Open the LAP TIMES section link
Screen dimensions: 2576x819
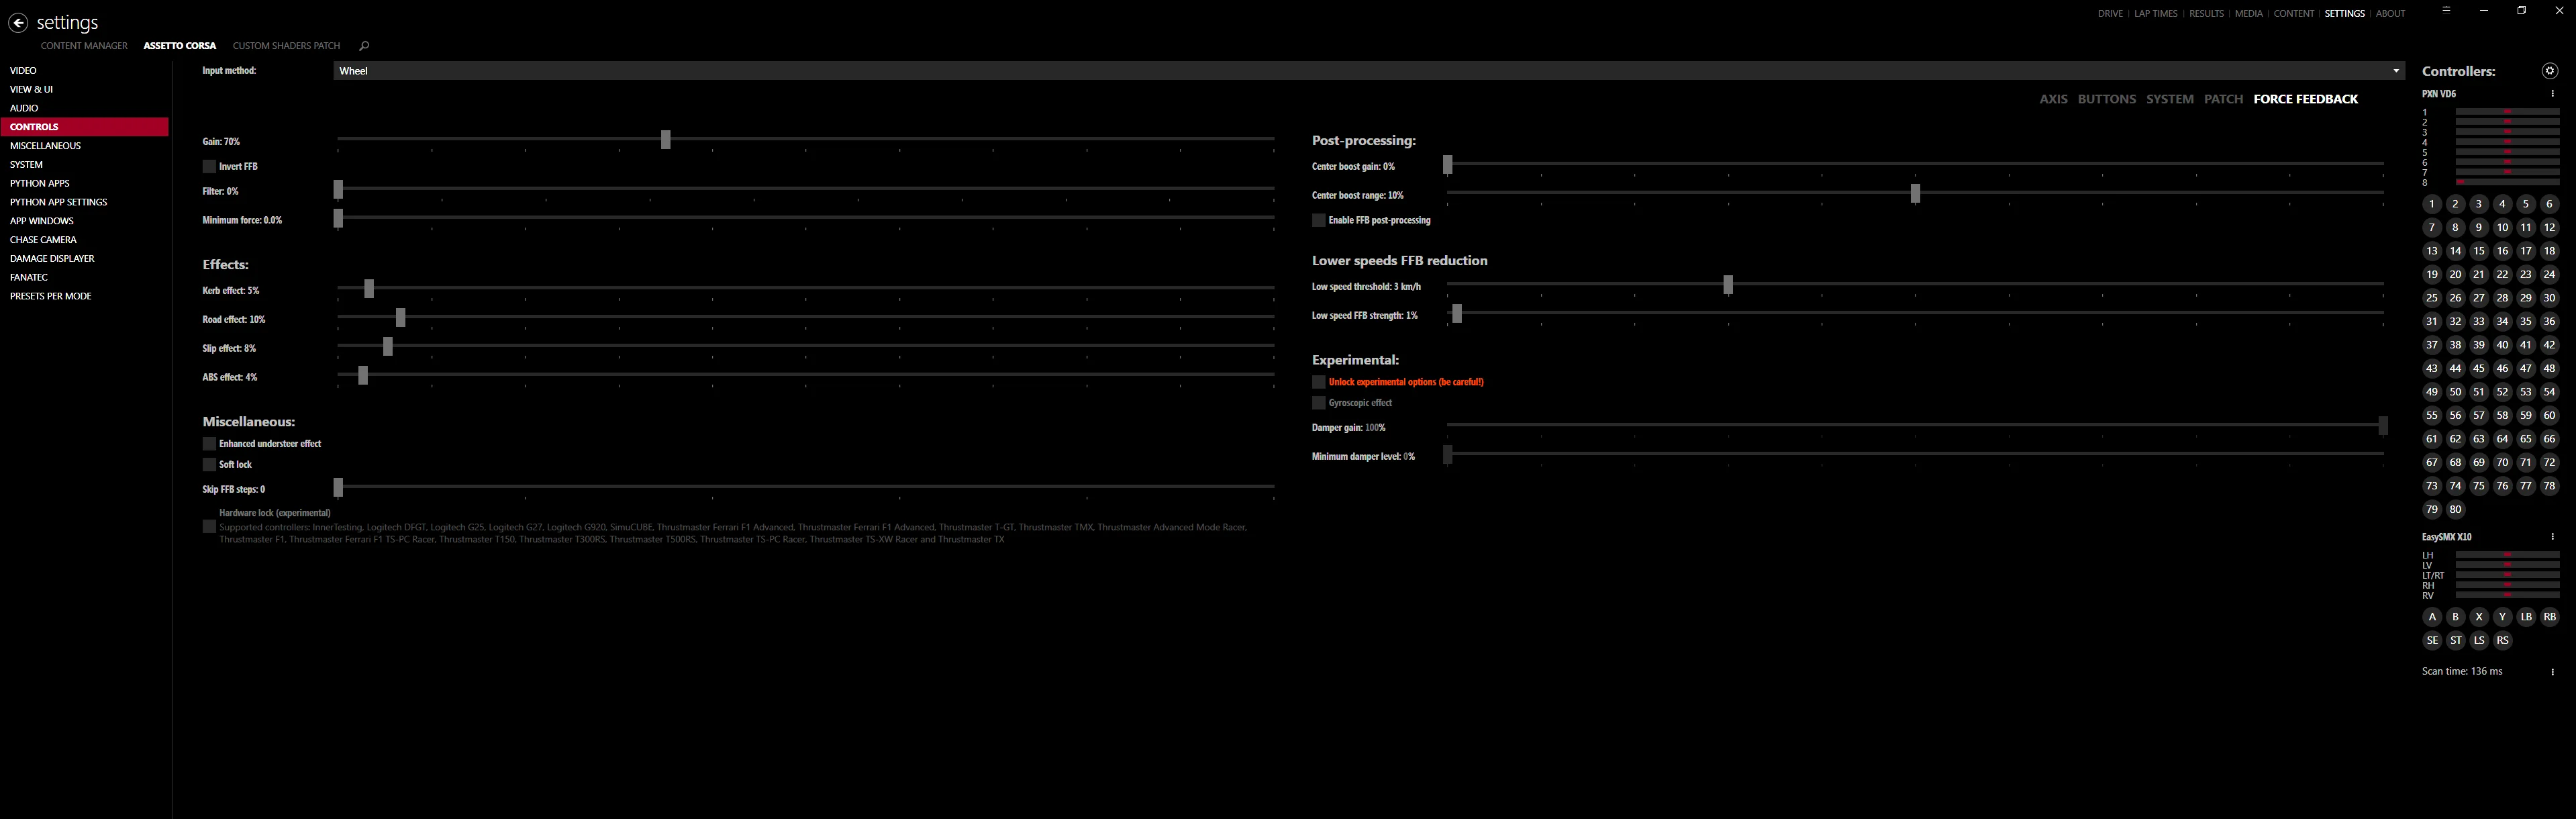2155,14
